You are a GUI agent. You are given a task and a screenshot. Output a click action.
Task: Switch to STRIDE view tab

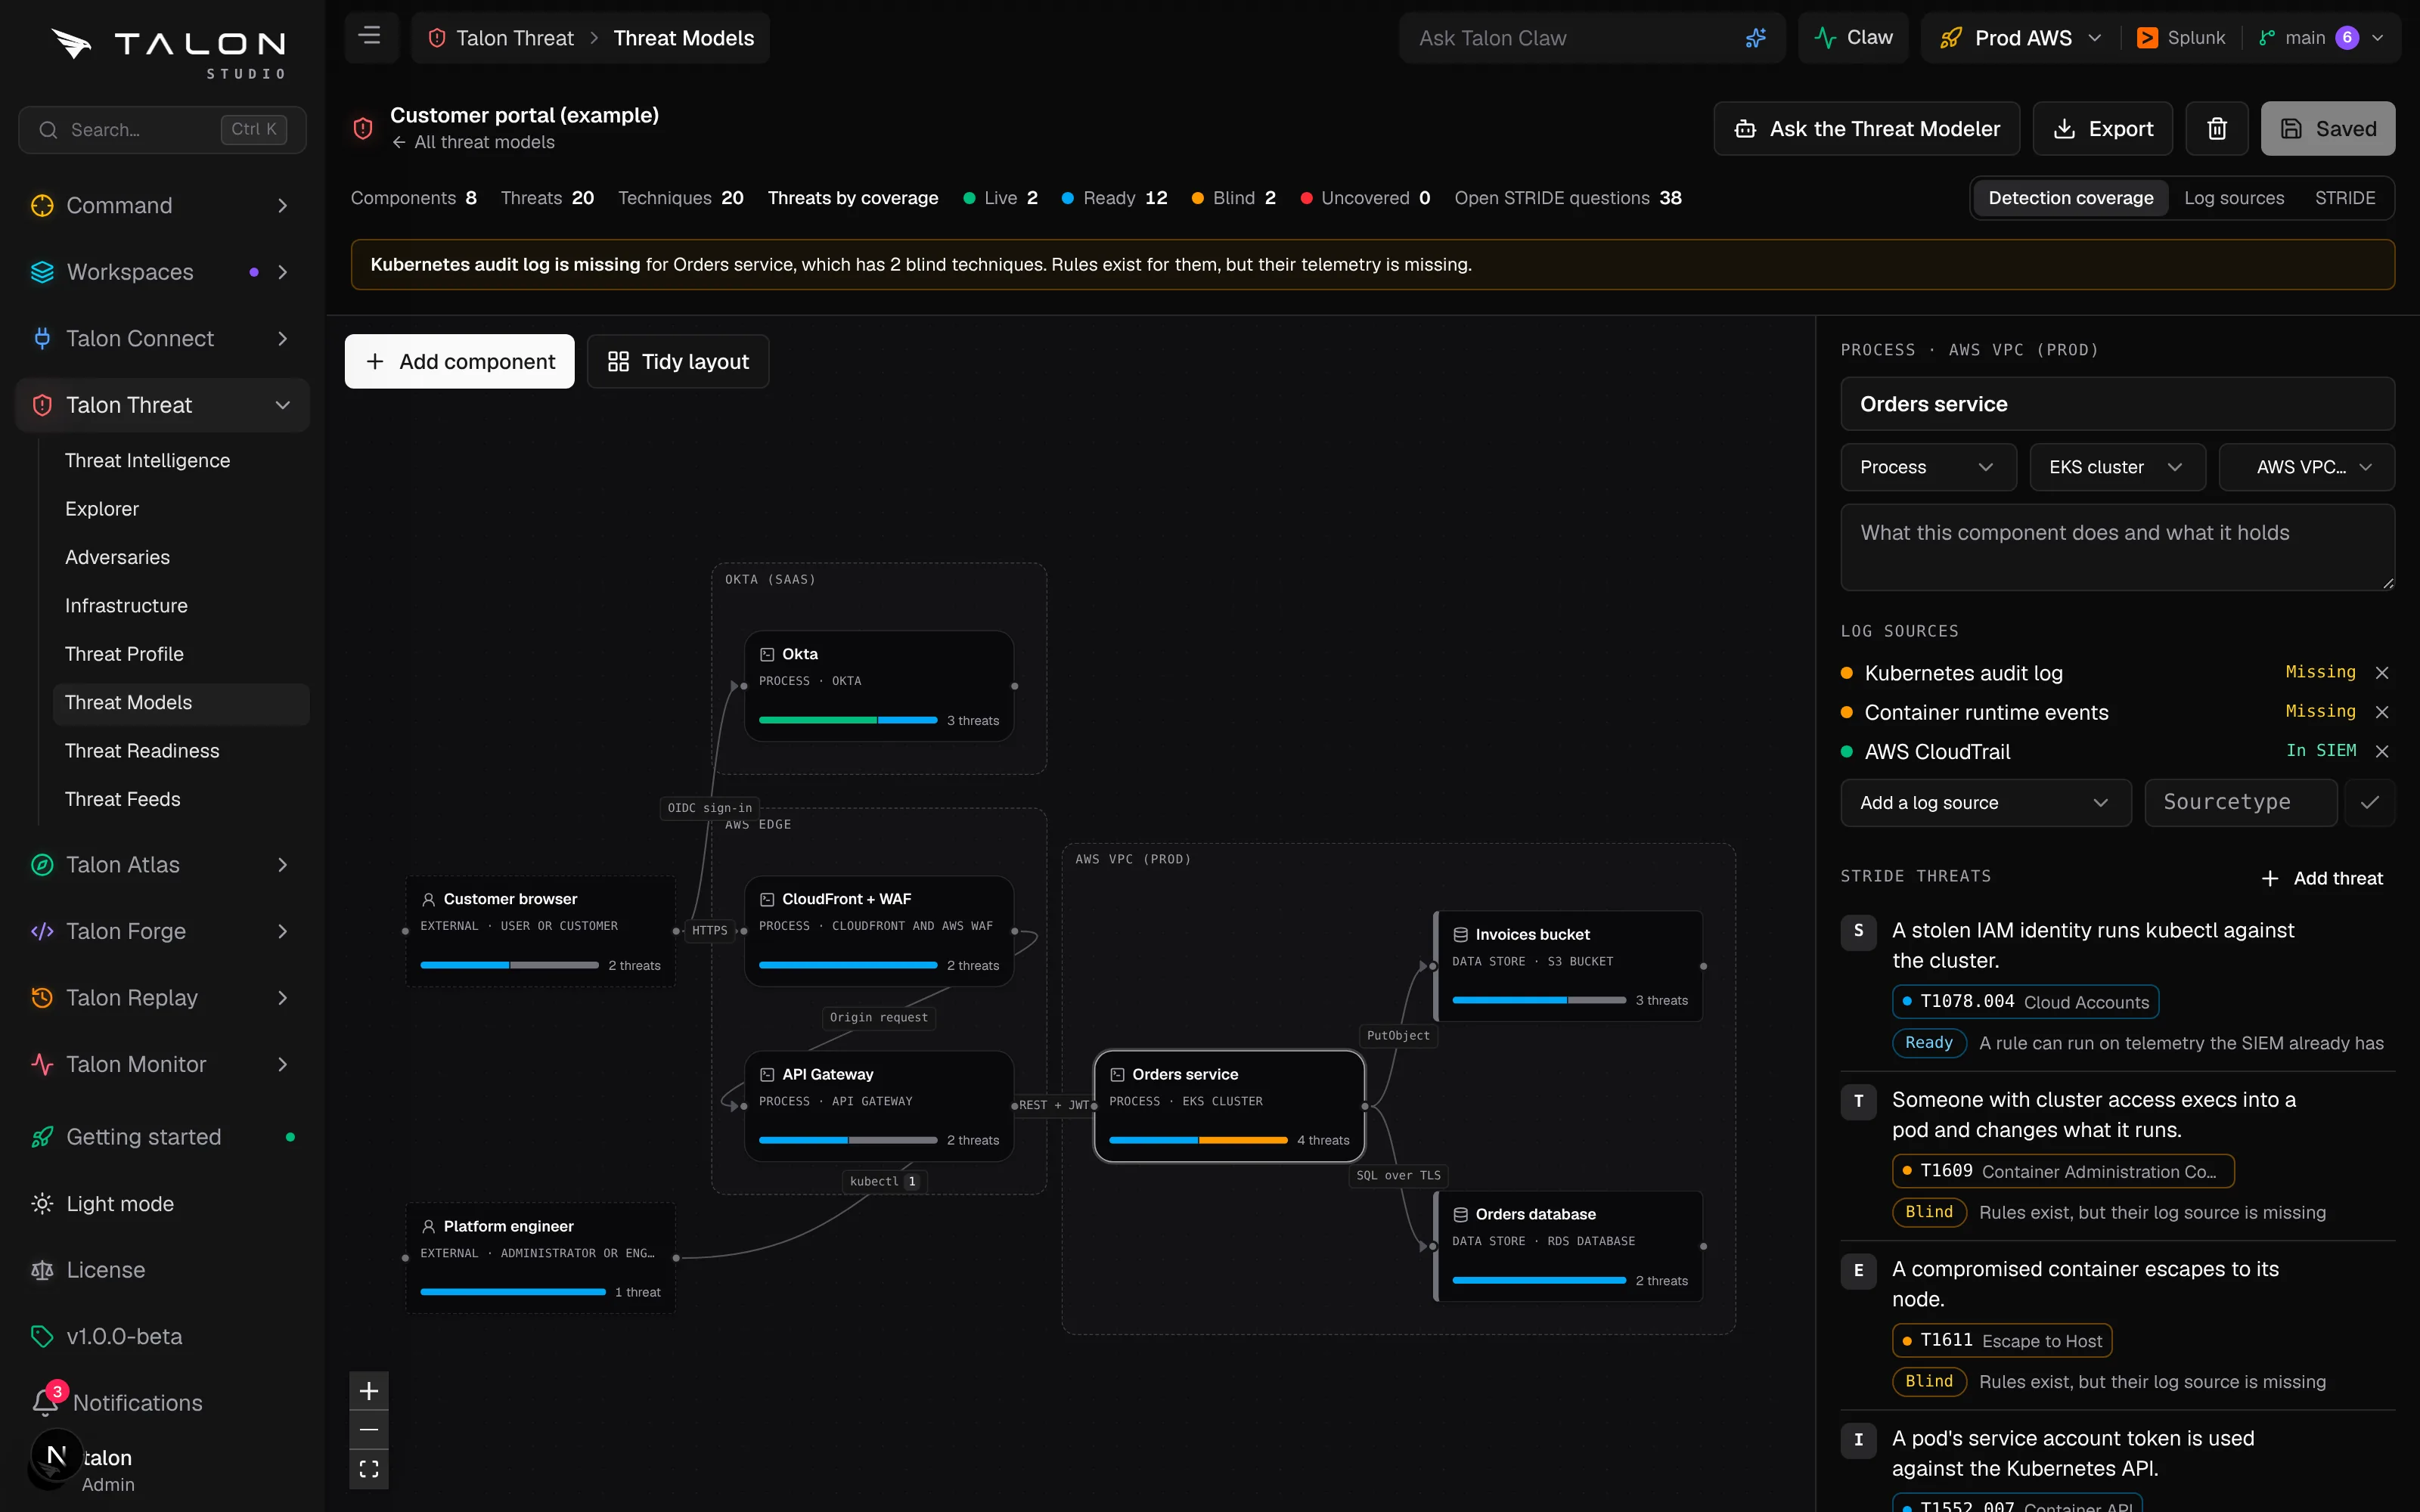coord(2344,198)
